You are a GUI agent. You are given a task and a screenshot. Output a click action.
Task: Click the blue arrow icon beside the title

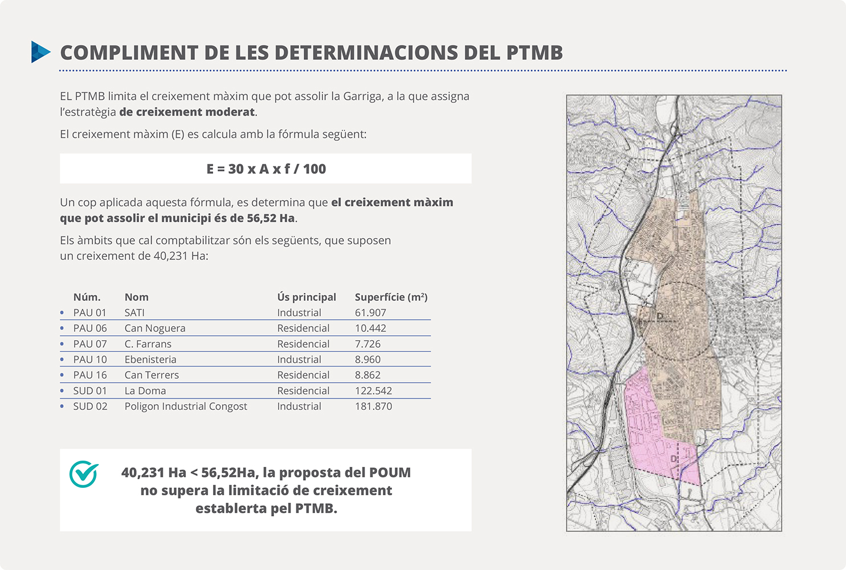pos(40,52)
